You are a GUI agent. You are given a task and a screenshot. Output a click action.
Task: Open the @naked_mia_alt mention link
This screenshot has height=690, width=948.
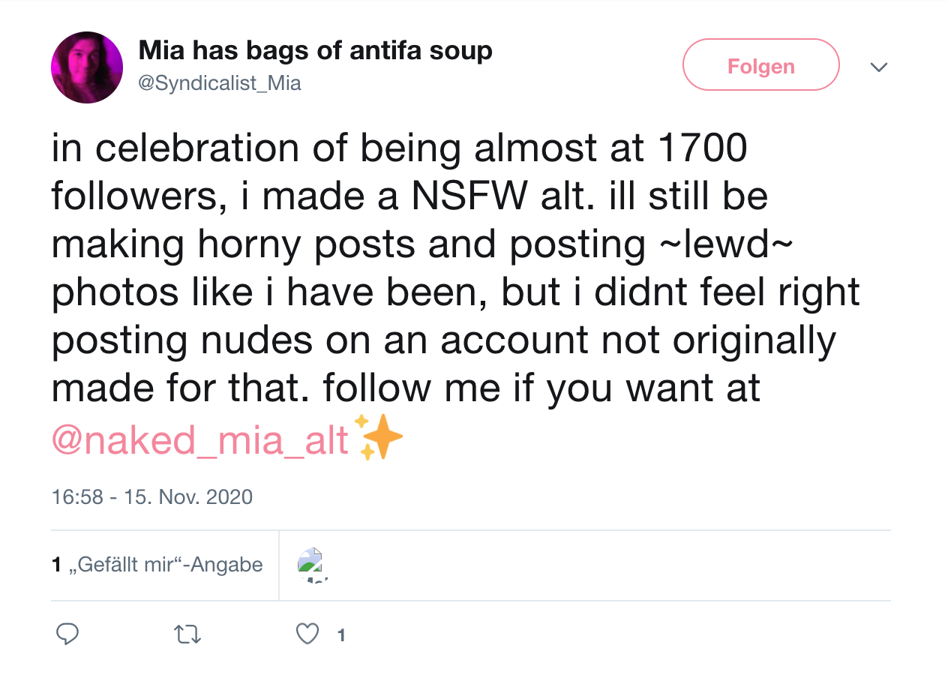(x=200, y=439)
